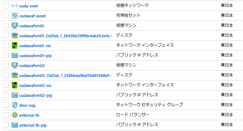Click the cudawafvm01 virtual machine icon
Image resolution: width=243 pixels, height=131 pixels.
coord(15,25)
